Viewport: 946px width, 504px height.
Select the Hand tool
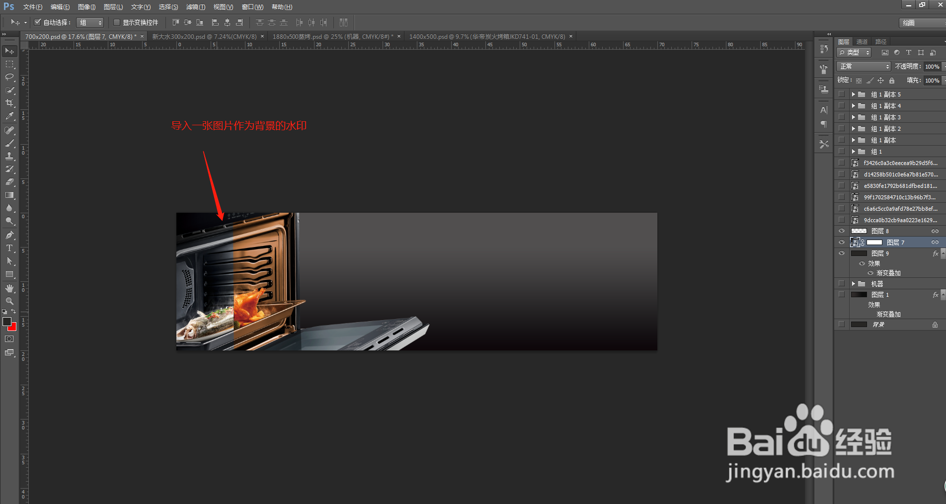click(x=9, y=288)
